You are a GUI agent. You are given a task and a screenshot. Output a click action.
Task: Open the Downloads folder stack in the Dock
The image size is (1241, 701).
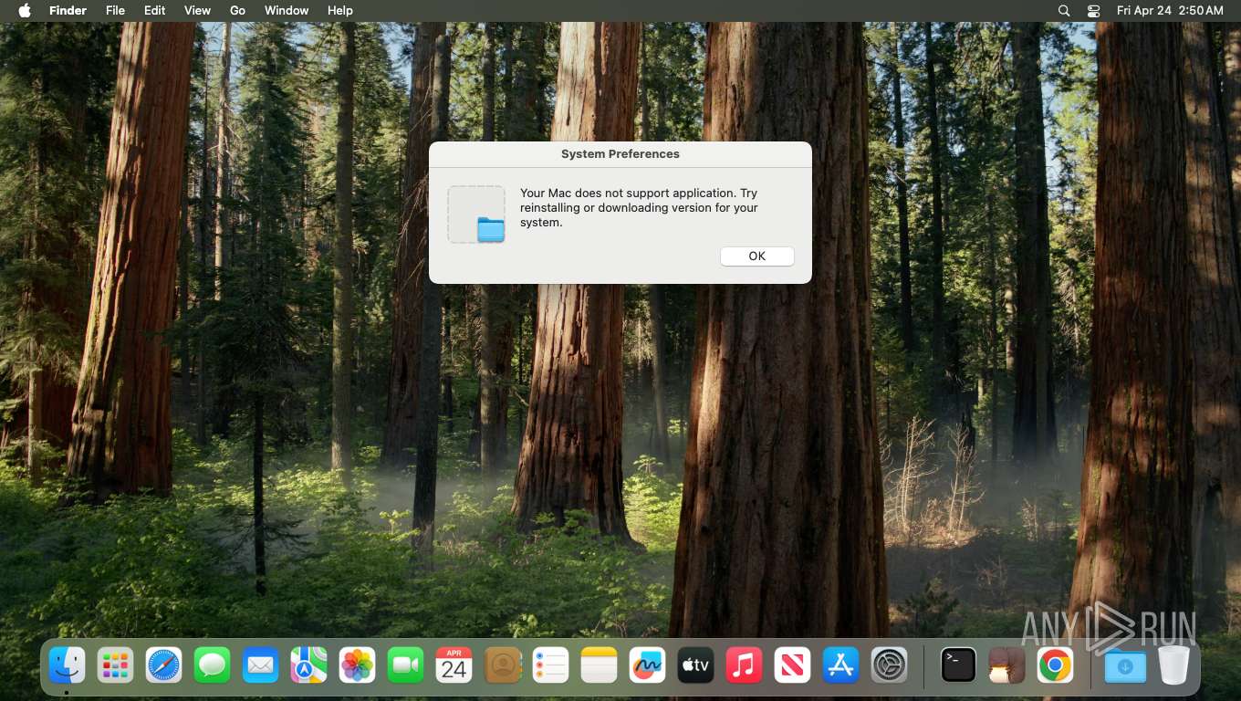[1125, 665]
